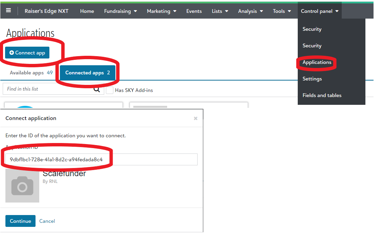Open the Analysis dropdown
The width and height of the screenshot is (383, 236).
(x=250, y=11)
